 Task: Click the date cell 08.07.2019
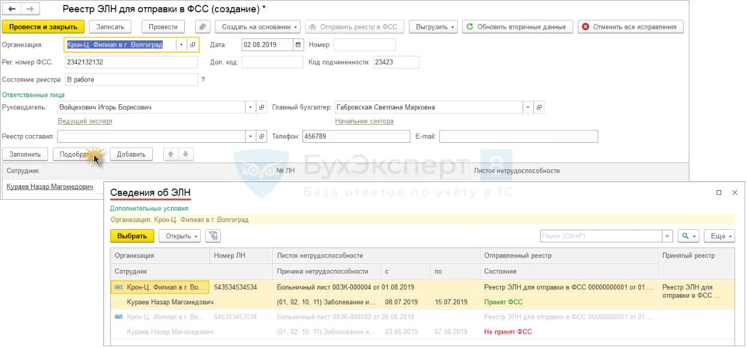[405, 302]
